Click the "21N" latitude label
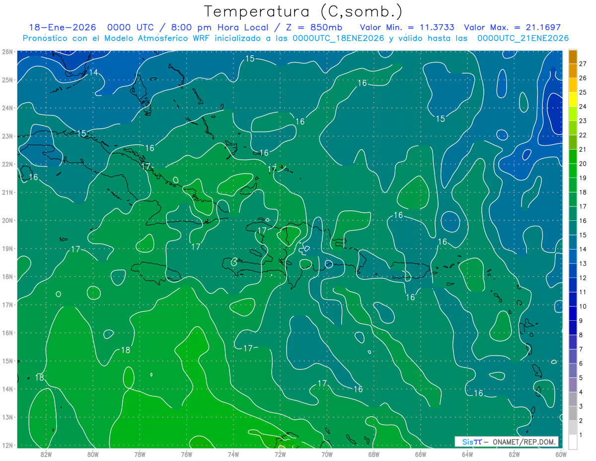 click(x=7, y=192)
